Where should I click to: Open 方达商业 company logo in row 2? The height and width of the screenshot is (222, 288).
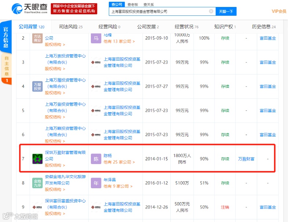[x=37, y=38]
